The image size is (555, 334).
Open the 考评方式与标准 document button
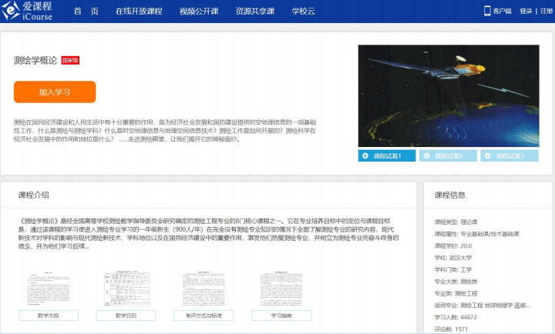click(203, 316)
